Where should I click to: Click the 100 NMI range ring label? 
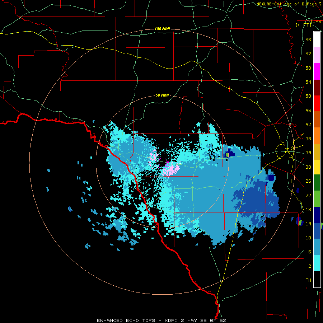pos(162,29)
